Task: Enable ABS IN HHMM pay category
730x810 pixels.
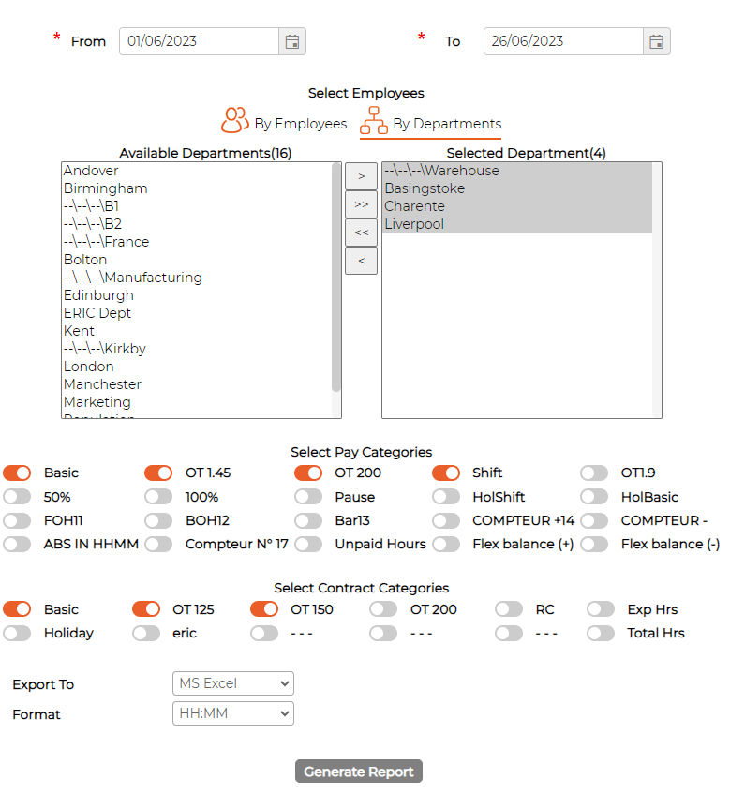Action: coord(17,544)
